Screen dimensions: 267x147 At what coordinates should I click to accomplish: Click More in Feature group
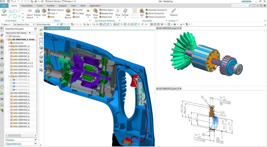(88, 13)
